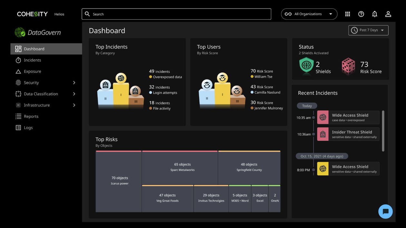Image resolution: width=406 pixels, height=228 pixels.
Task: Click the user profile icon
Action: click(388, 14)
